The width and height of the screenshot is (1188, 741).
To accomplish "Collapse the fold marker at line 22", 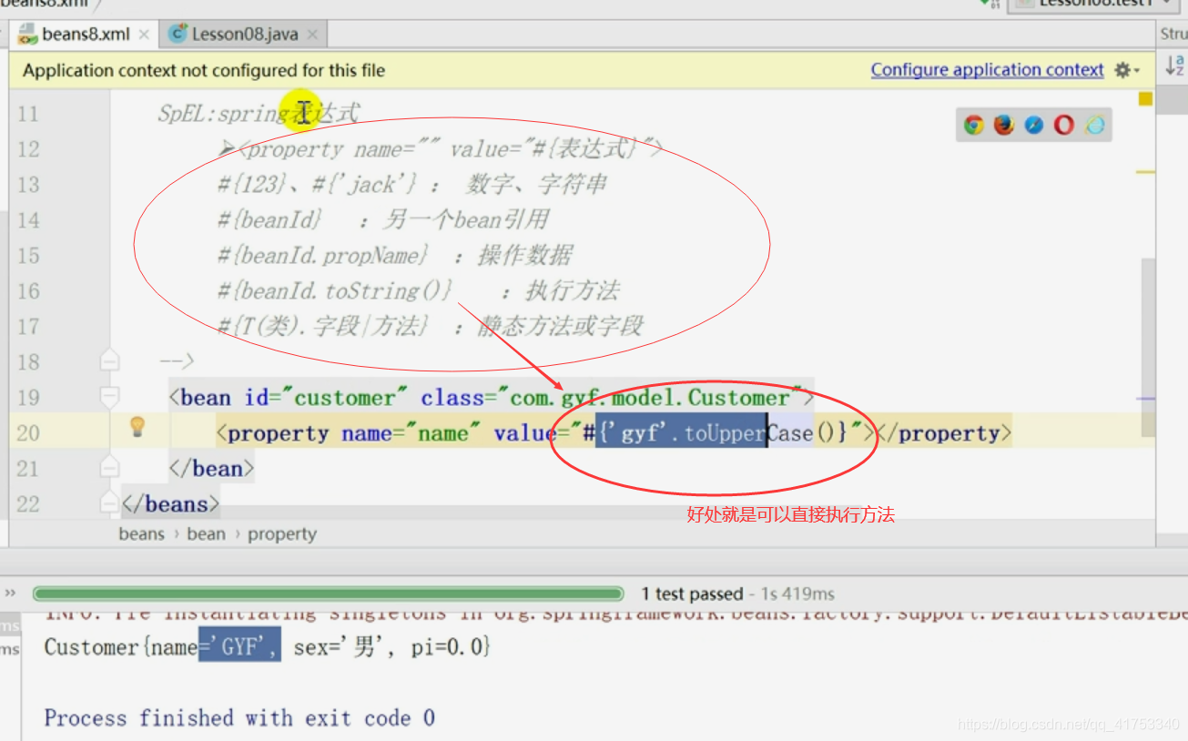I will [x=109, y=503].
